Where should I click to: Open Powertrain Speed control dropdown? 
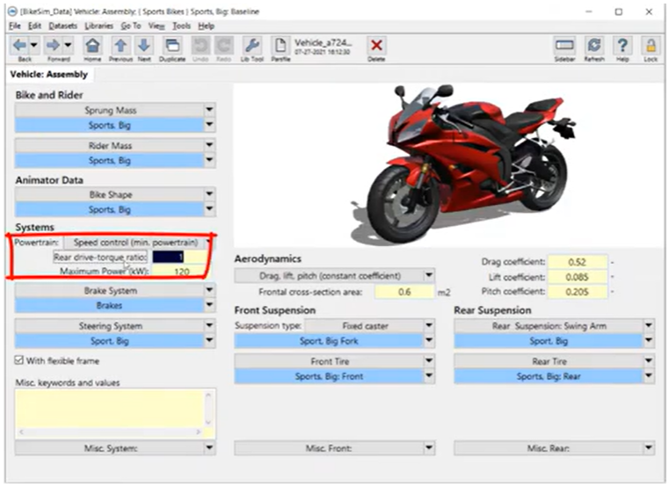[x=208, y=243]
